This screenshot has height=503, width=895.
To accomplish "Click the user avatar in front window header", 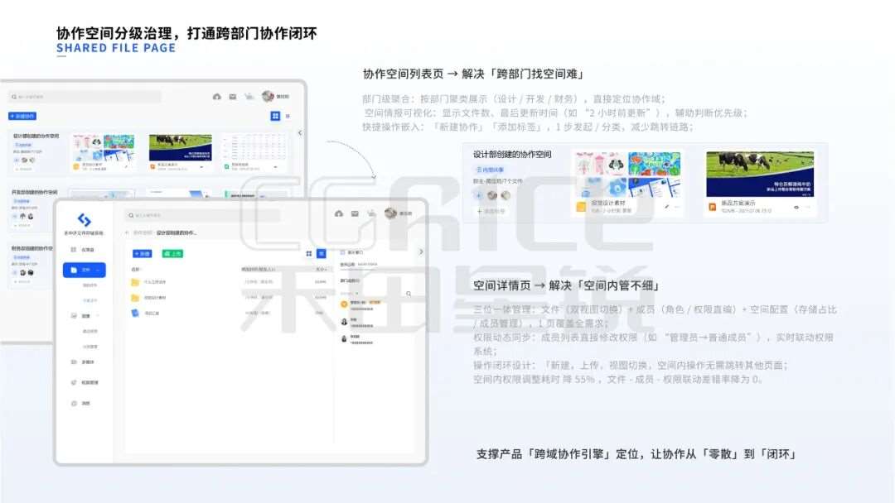I will 390,213.
